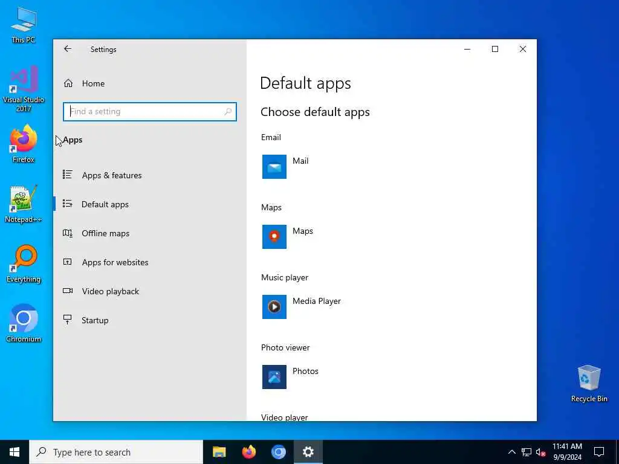Image resolution: width=619 pixels, height=464 pixels.
Task: Change photo viewer via Photos icon
Action: 274,377
